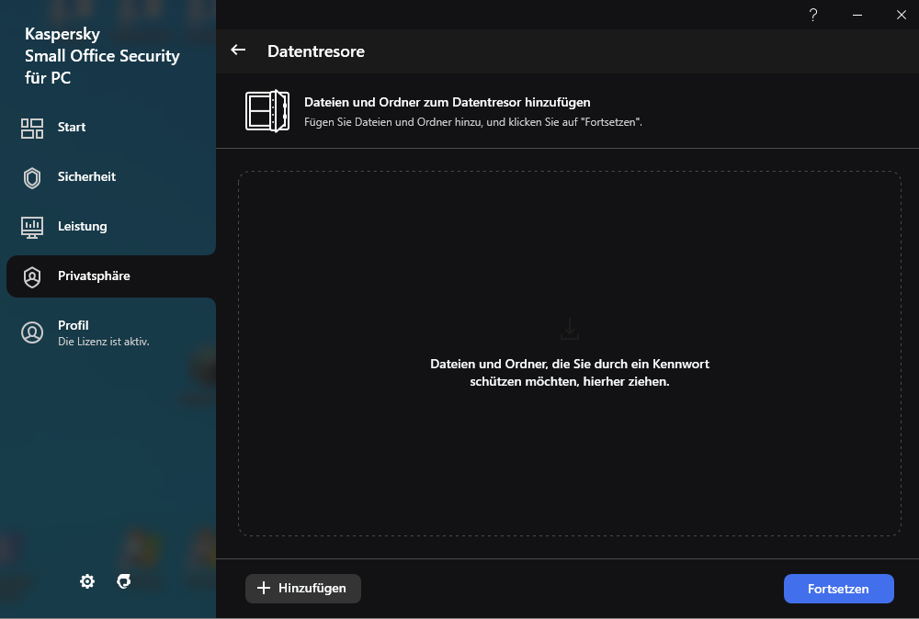Open help with the question mark icon

coord(813,15)
